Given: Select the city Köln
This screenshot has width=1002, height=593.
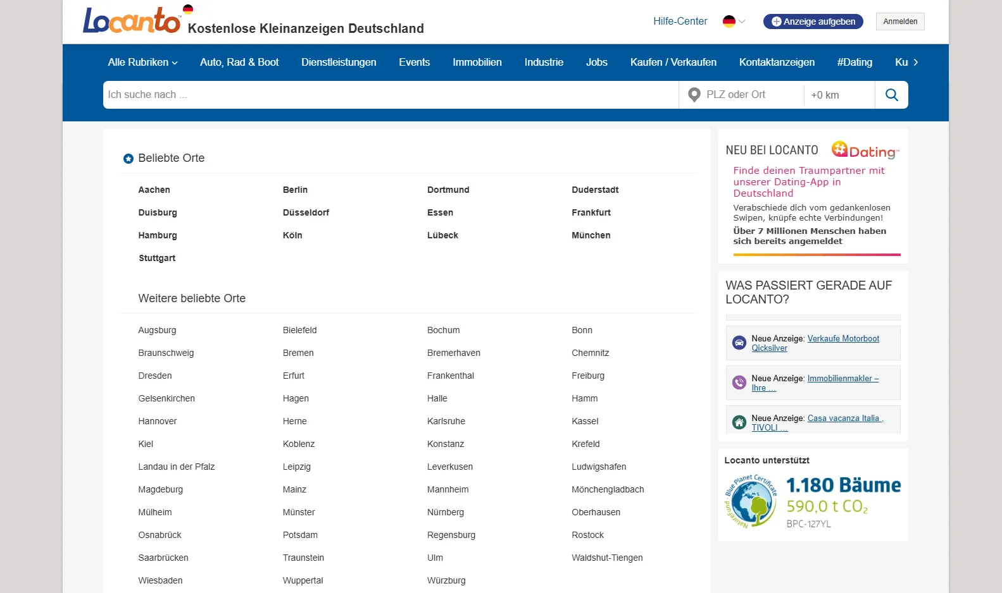Looking at the screenshot, I should point(292,235).
